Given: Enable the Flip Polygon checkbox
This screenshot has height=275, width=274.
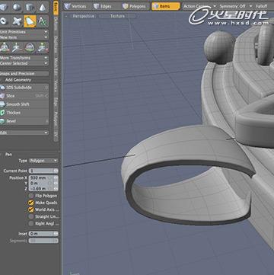Looking at the screenshot, I should tap(31, 196).
